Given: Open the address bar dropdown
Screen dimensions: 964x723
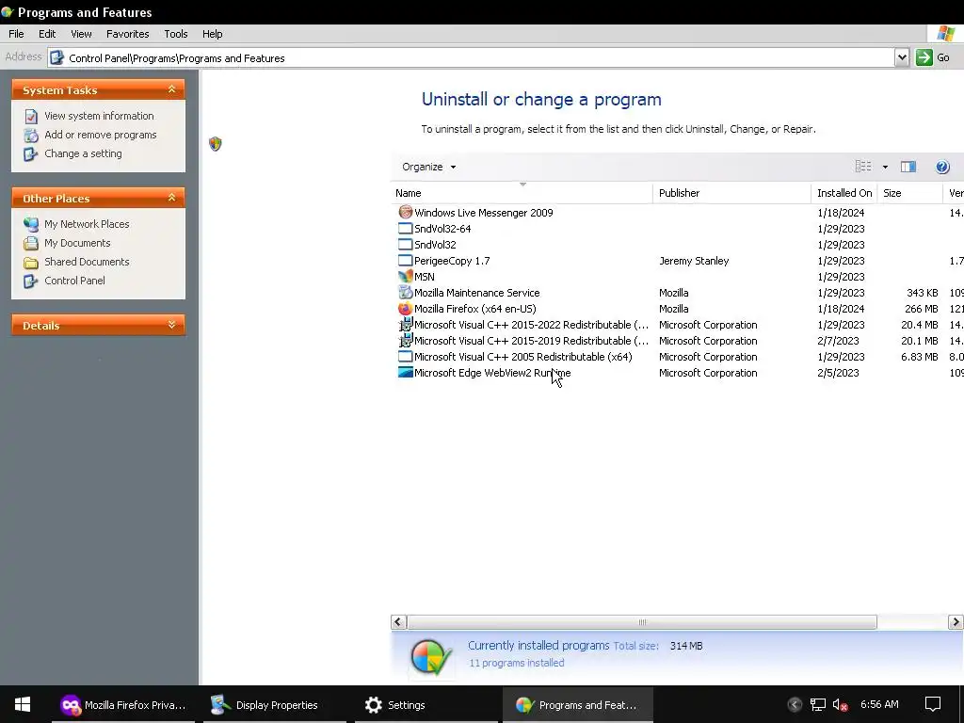Looking at the screenshot, I should pyautogui.click(x=901, y=57).
